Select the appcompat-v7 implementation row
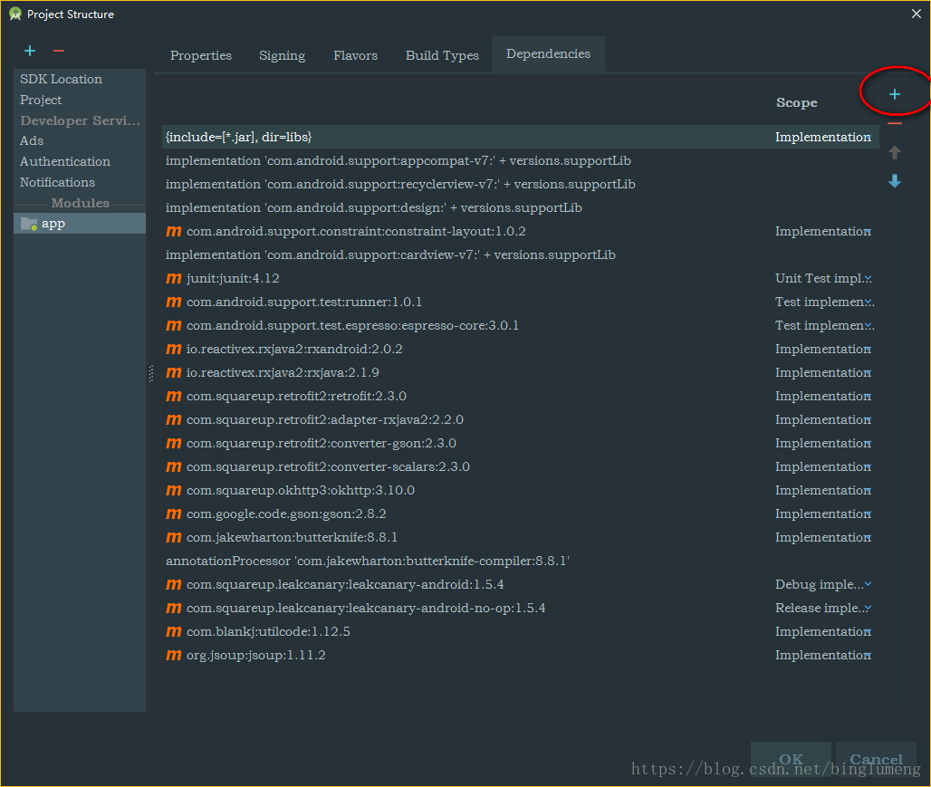The image size is (931, 787). [x=520, y=160]
